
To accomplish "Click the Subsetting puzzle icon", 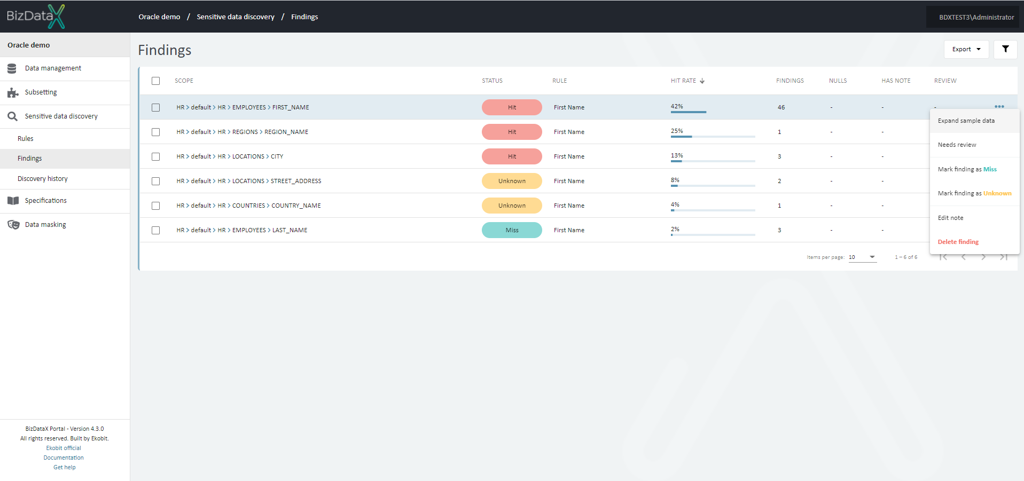I will [13, 92].
